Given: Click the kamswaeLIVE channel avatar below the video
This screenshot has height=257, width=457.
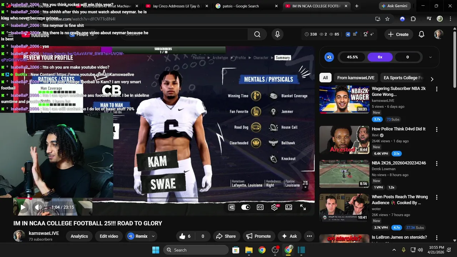Looking at the screenshot, I should pos(19,236).
